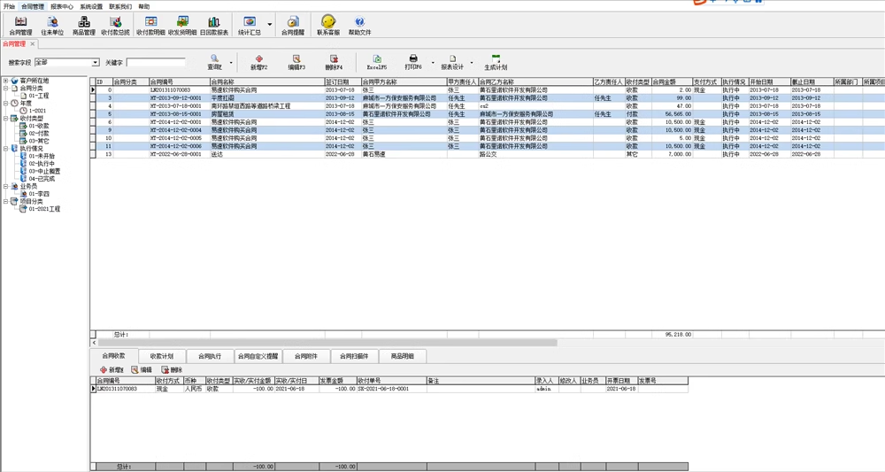Viewport: 885px width, 472px height.
Task: Open the 联系我们 menu
Action: click(120, 7)
